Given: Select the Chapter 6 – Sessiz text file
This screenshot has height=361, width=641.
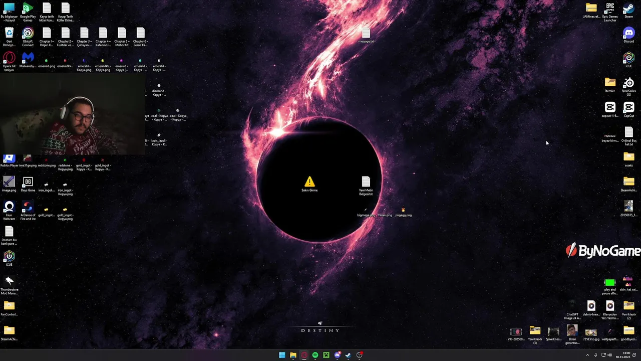Looking at the screenshot, I should point(140,37).
